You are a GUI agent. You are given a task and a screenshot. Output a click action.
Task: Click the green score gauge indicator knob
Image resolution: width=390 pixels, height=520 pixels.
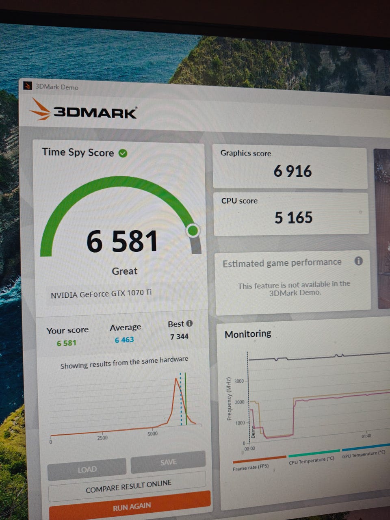193,230
